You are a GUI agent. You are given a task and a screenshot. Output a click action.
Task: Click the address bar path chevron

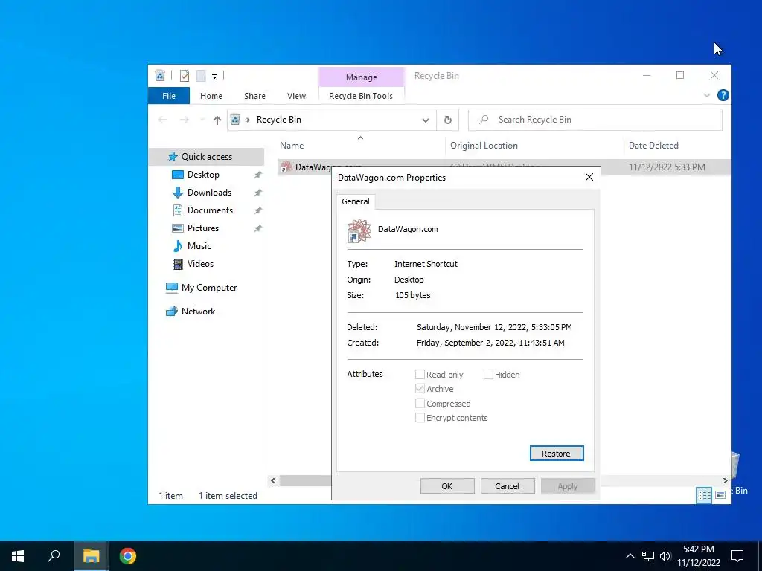coord(248,120)
